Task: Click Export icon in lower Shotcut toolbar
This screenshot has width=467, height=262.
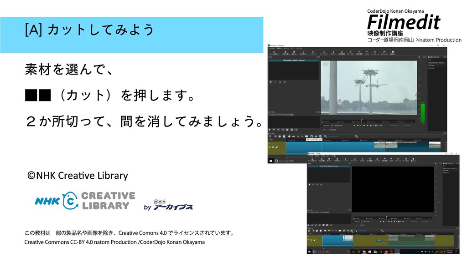Action: coord(413,159)
